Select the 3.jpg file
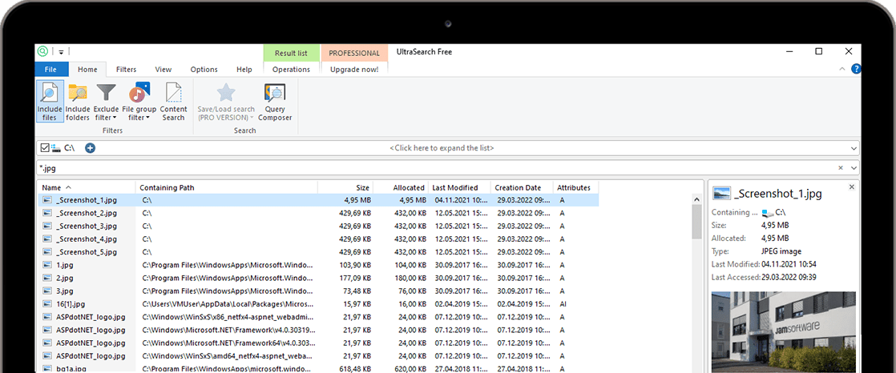 [65, 291]
